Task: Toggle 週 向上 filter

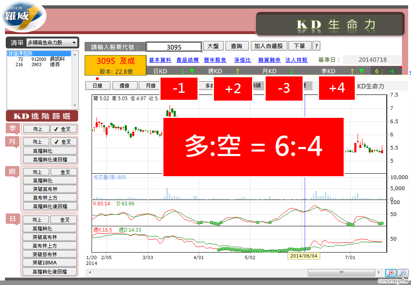Action: 36,172
